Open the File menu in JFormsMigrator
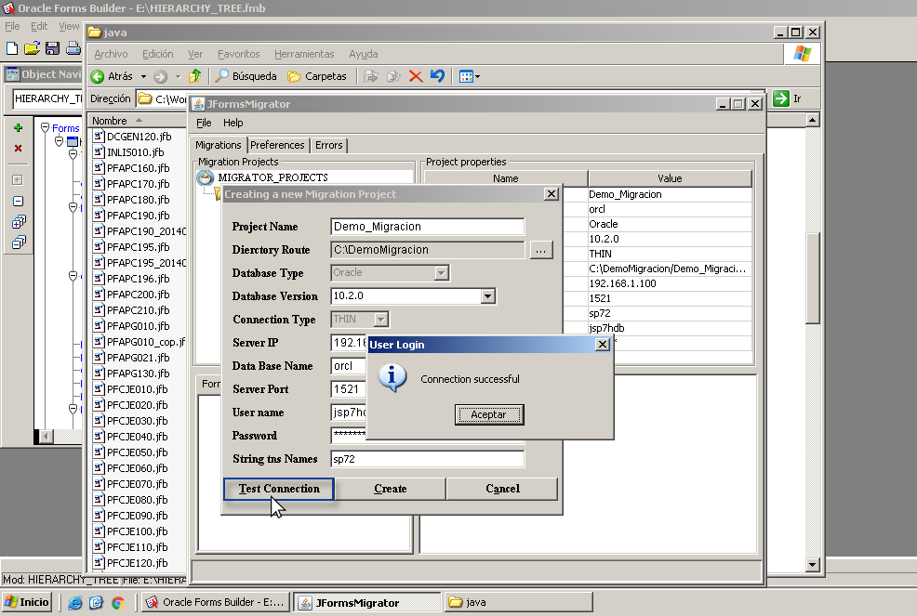Viewport: 917px width, 616px height. [204, 123]
